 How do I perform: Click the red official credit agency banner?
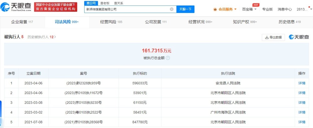click(55, 7)
